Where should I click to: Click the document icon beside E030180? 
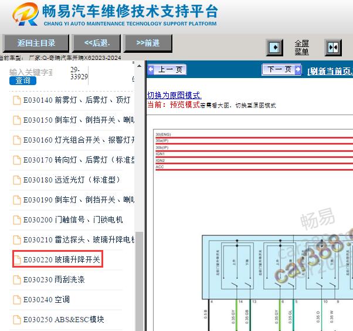tap(17, 180)
